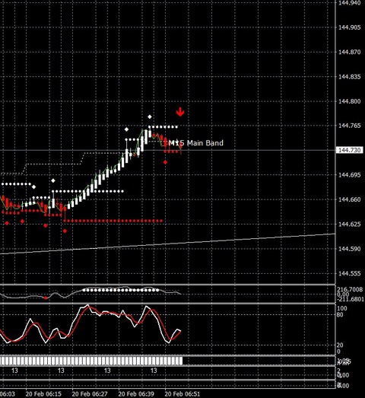Click the 216.7008 indicator scale value
The width and height of the screenshot is (365, 398).
(350, 289)
